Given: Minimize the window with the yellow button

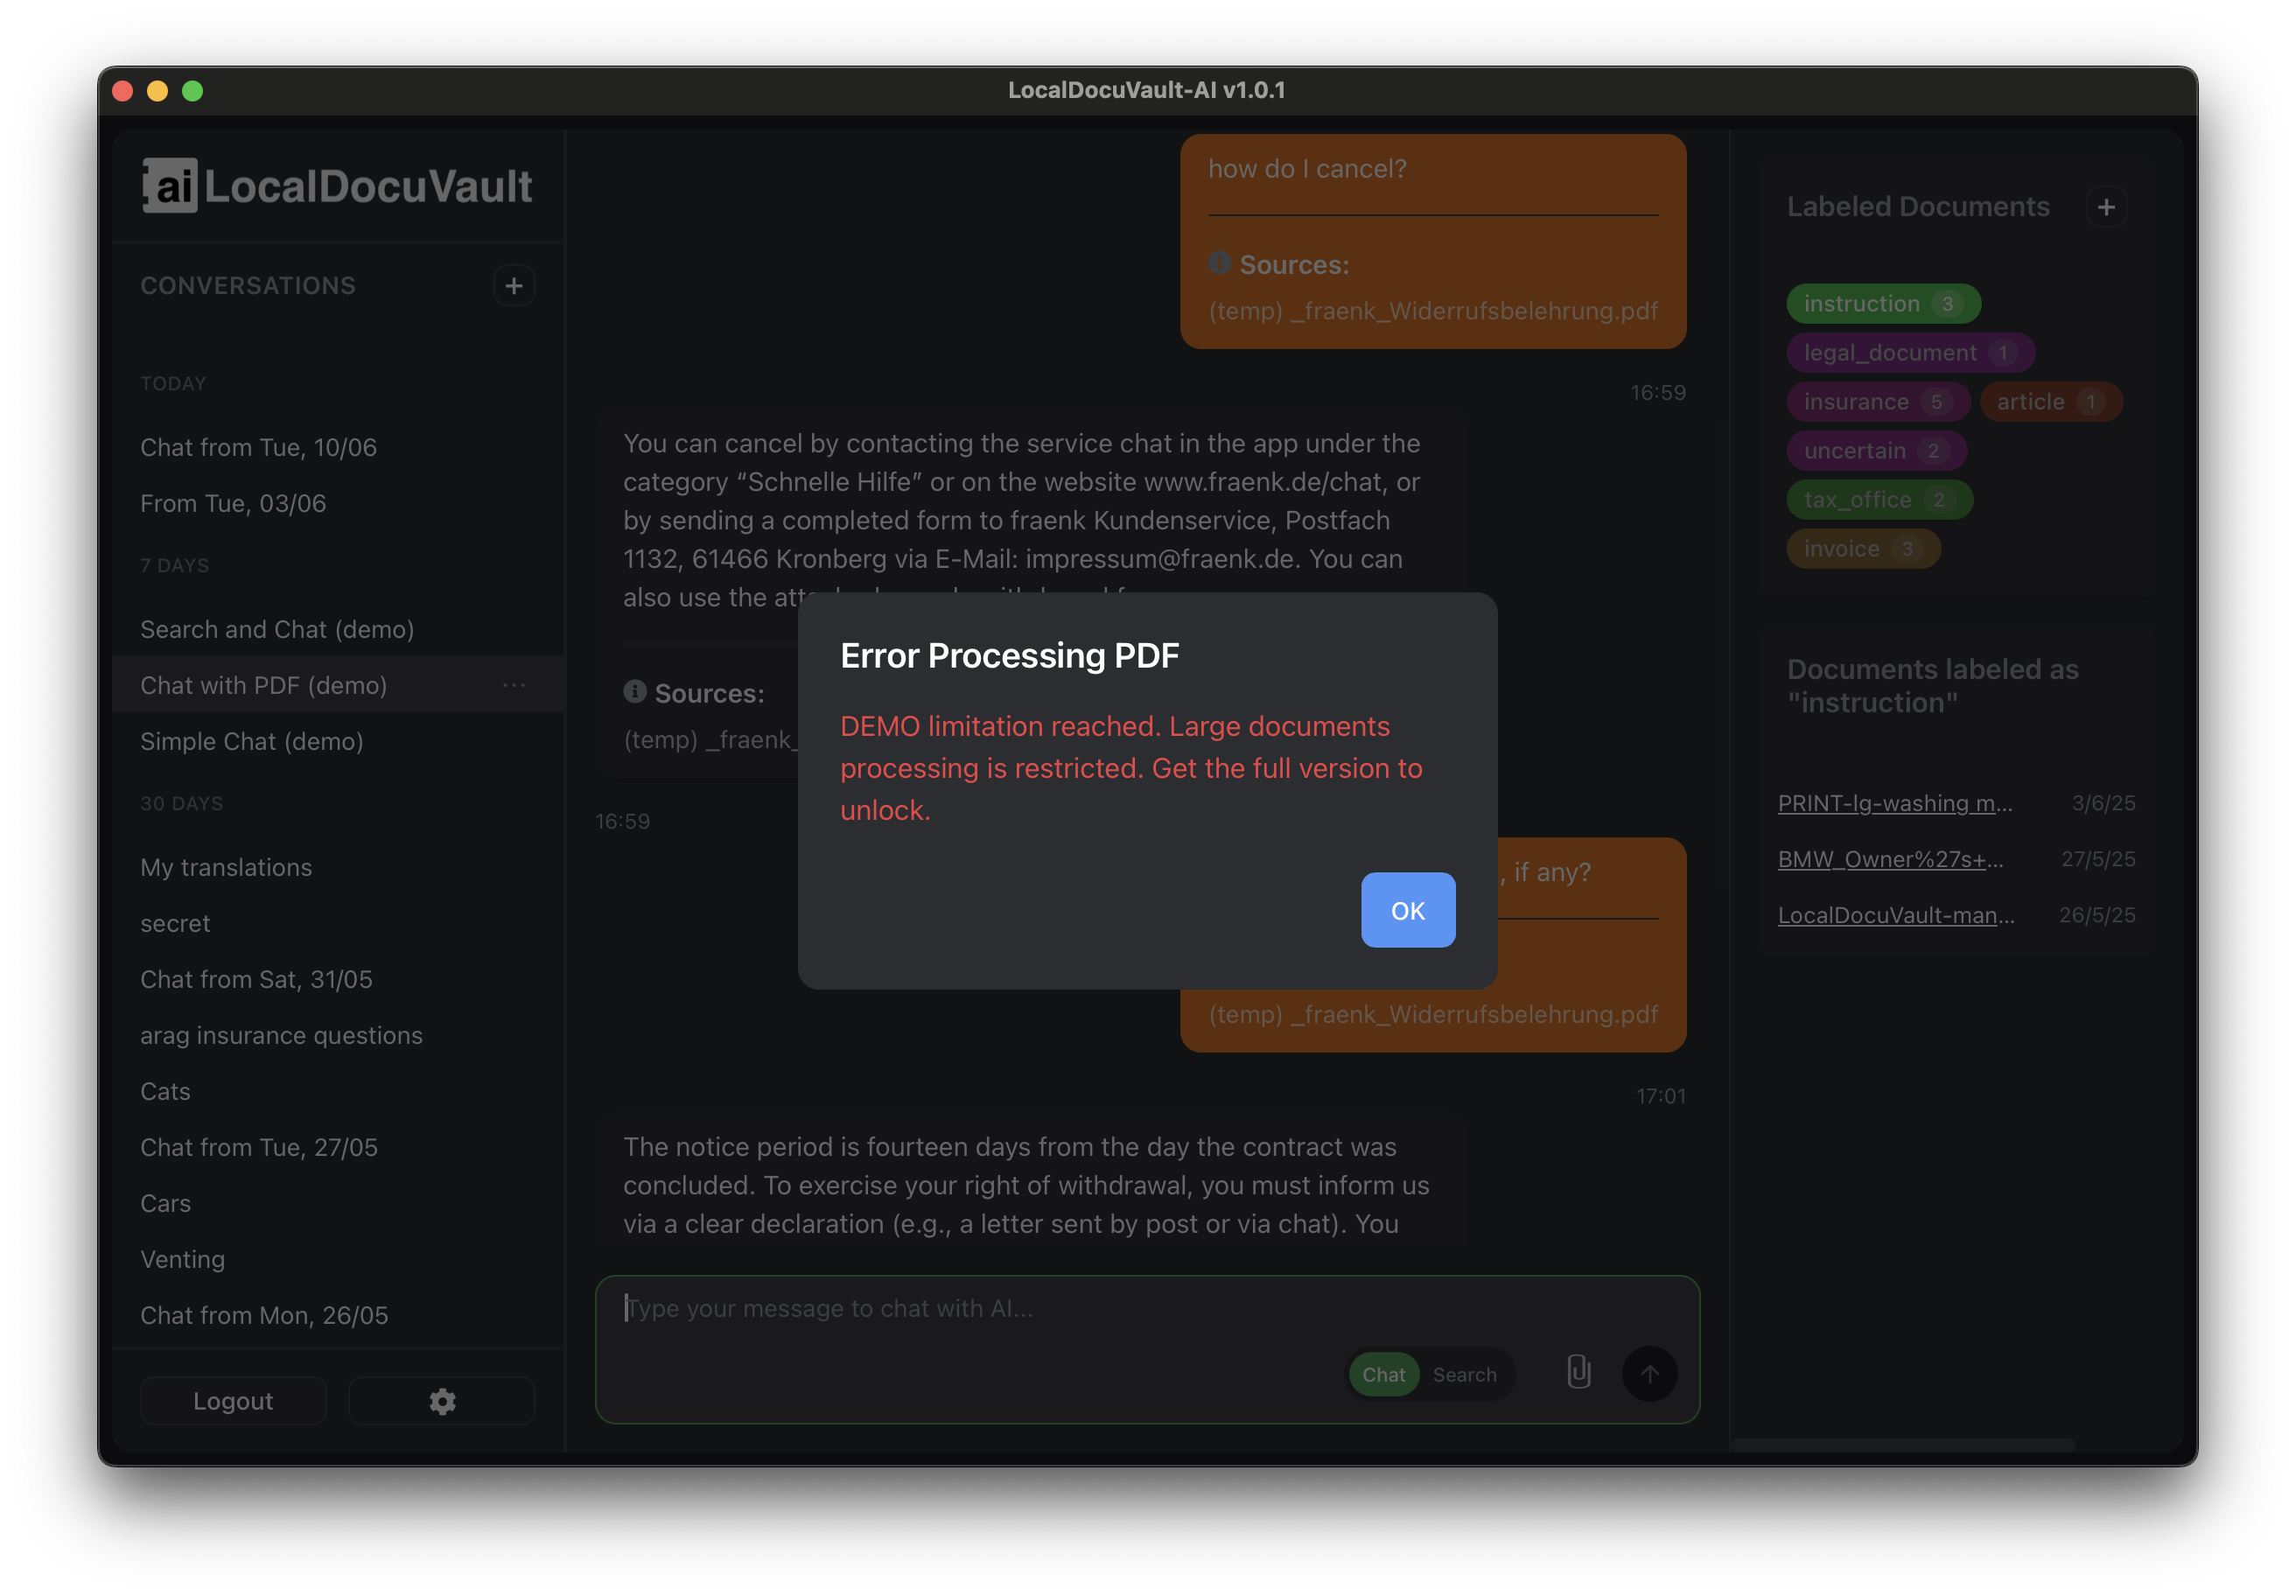Looking at the screenshot, I should (x=157, y=91).
